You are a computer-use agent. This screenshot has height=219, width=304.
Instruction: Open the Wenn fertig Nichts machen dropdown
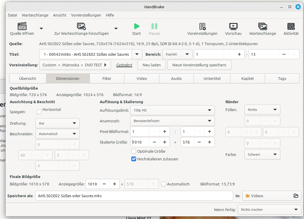[269, 210]
